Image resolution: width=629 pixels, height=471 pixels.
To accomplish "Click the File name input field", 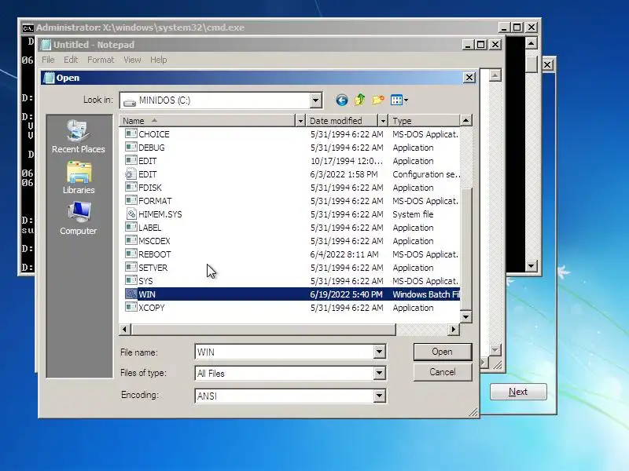I will (284, 352).
